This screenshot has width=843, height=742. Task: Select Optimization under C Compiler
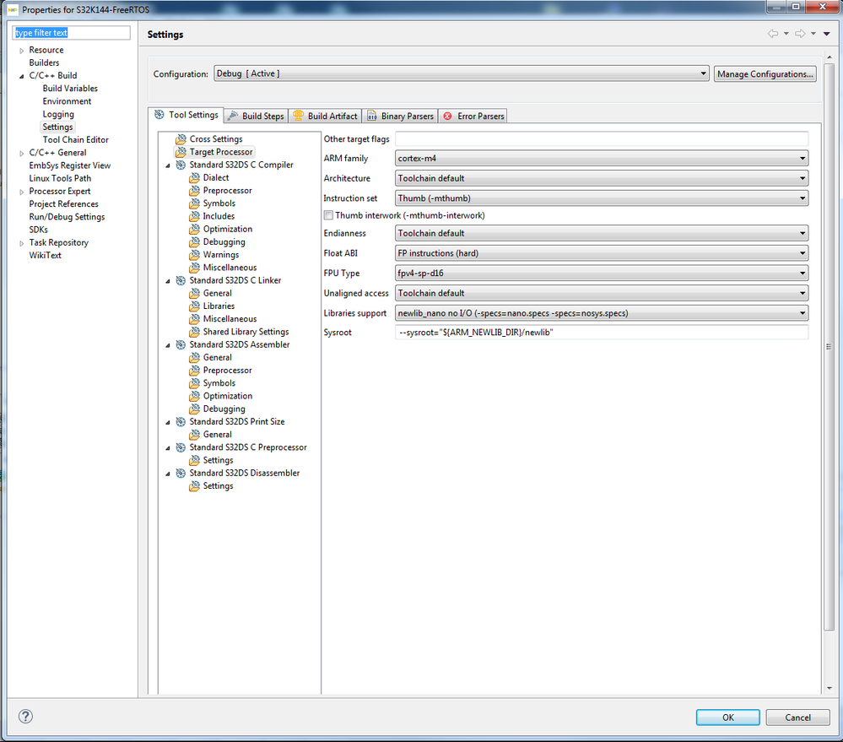coord(228,229)
